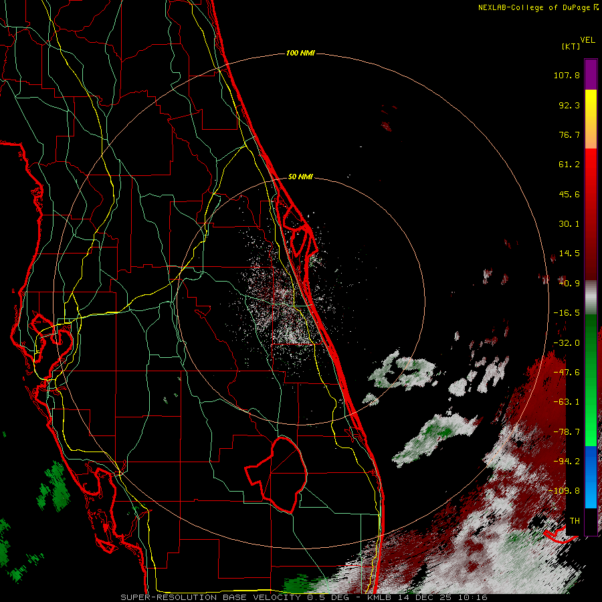Click the -109.8 velocity scale value
Viewport: 602px width, 602px height.
point(564,491)
